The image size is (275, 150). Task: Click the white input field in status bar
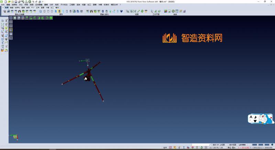(201, 145)
